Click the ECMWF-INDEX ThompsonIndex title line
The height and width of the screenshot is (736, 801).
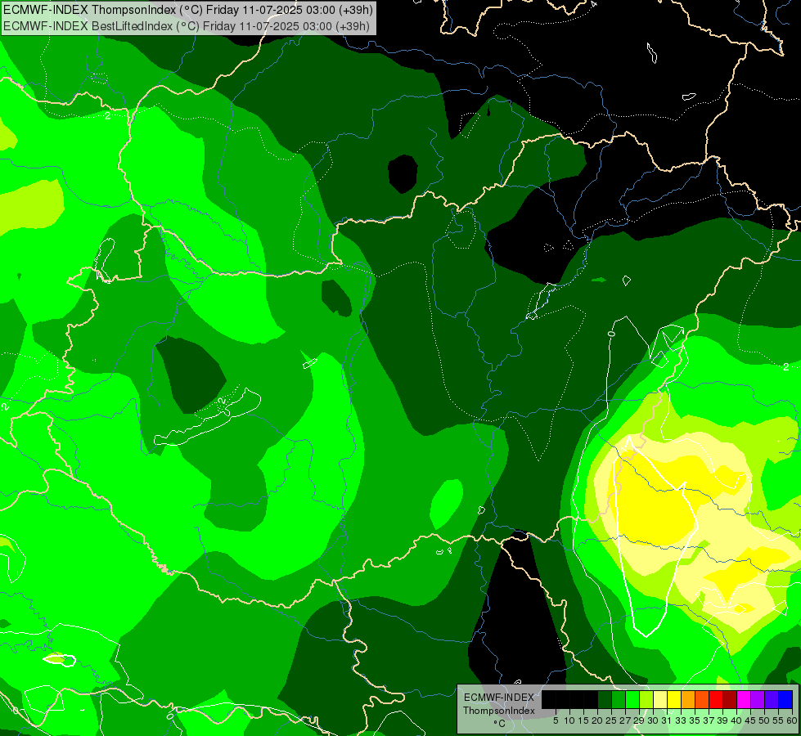pyautogui.click(x=188, y=10)
